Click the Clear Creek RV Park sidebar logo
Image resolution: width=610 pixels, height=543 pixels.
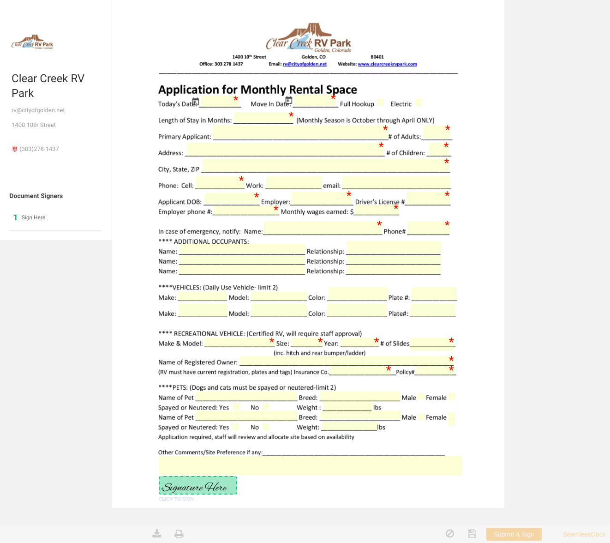[x=32, y=42]
